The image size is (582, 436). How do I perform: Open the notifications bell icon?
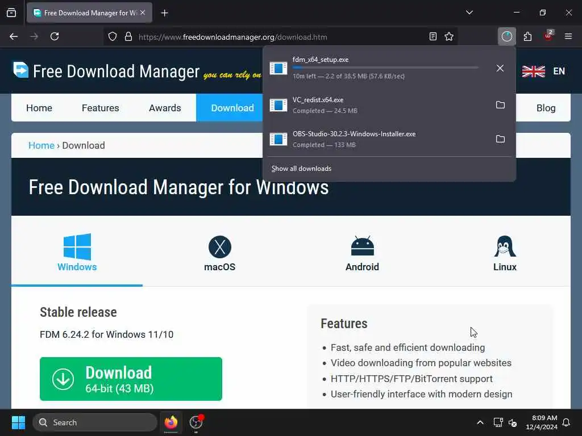point(567,422)
